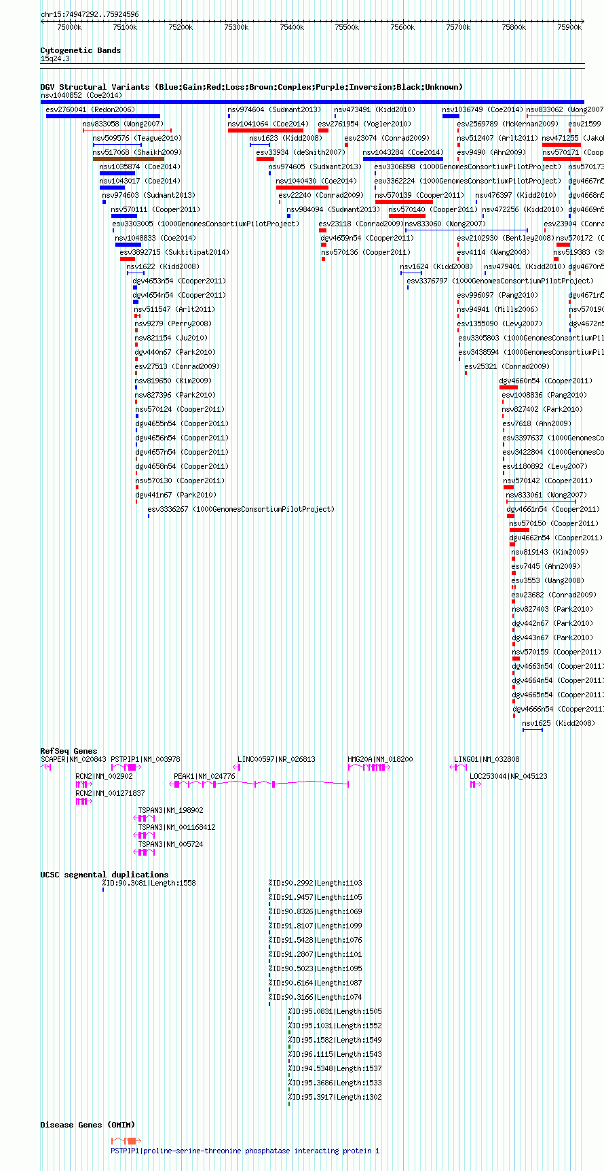
Task: Click the orange OMIM PSTPIP1 gene glyph
Action: pos(126,1140)
